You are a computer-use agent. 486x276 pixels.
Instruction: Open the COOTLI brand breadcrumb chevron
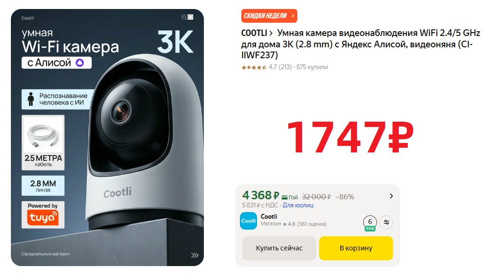271,33
